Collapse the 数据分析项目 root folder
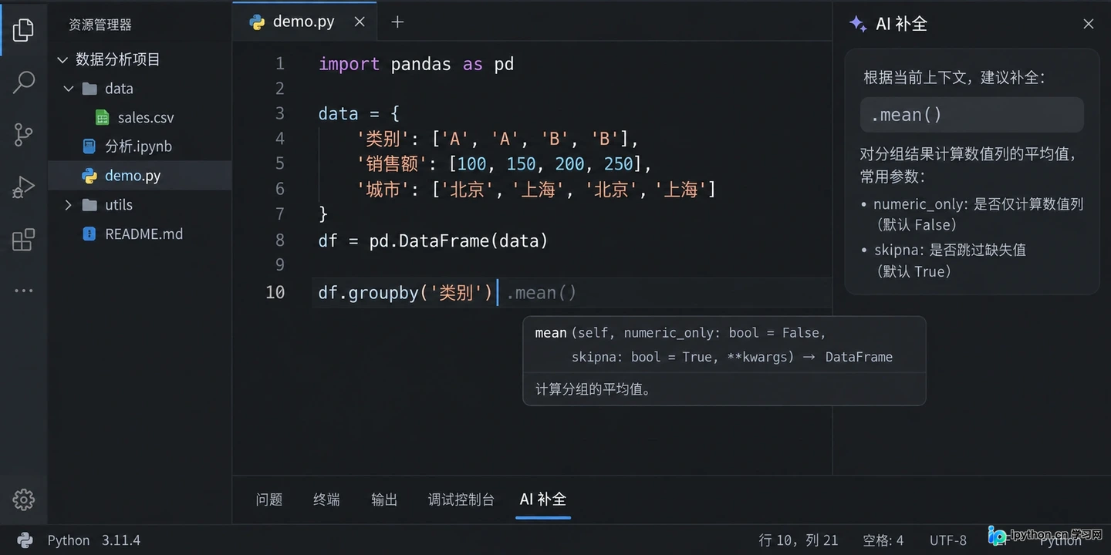Image resolution: width=1111 pixels, height=555 pixels. coord(62,59)
